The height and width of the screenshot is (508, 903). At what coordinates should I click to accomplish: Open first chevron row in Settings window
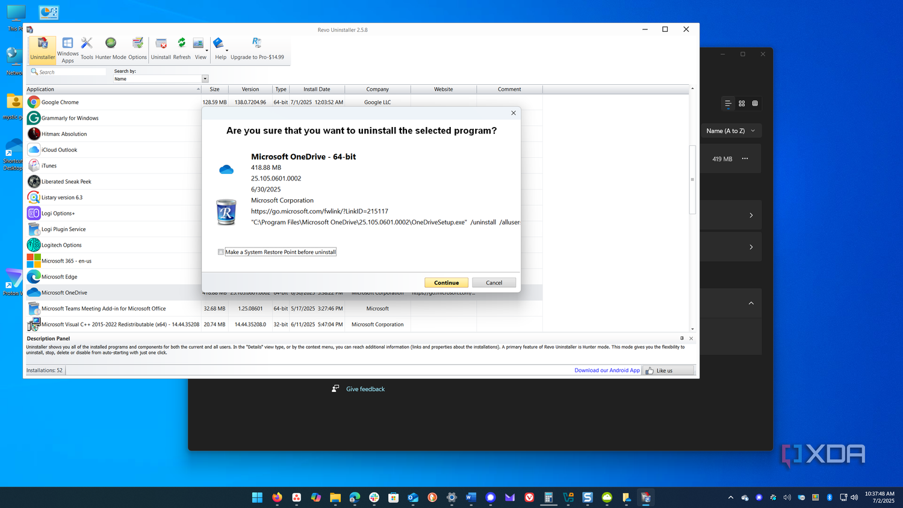[x=751, y=215]
